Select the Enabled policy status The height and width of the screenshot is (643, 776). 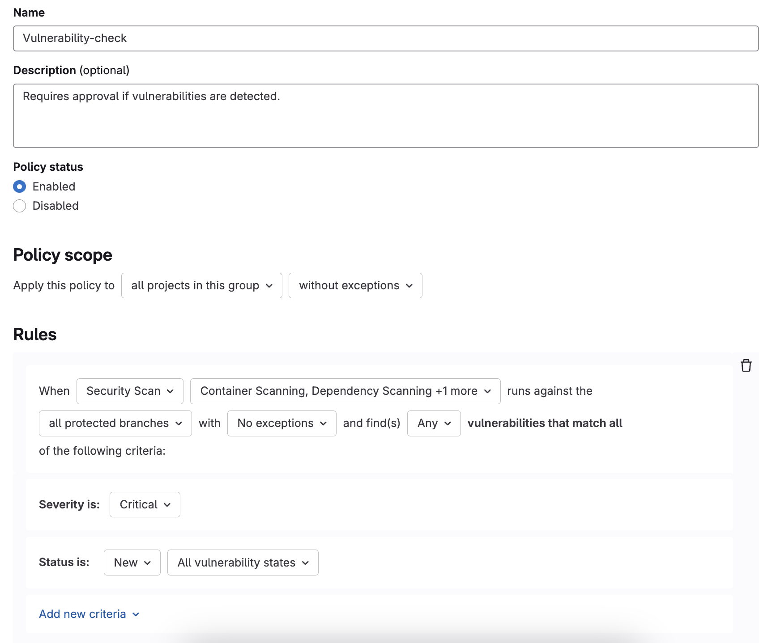(x=20, y=186)
